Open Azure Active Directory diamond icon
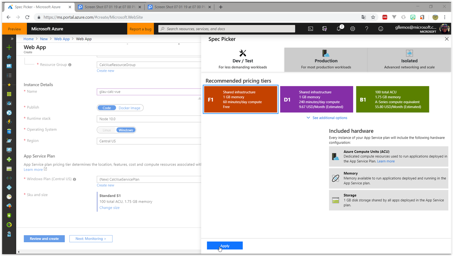 click(9, 187)
